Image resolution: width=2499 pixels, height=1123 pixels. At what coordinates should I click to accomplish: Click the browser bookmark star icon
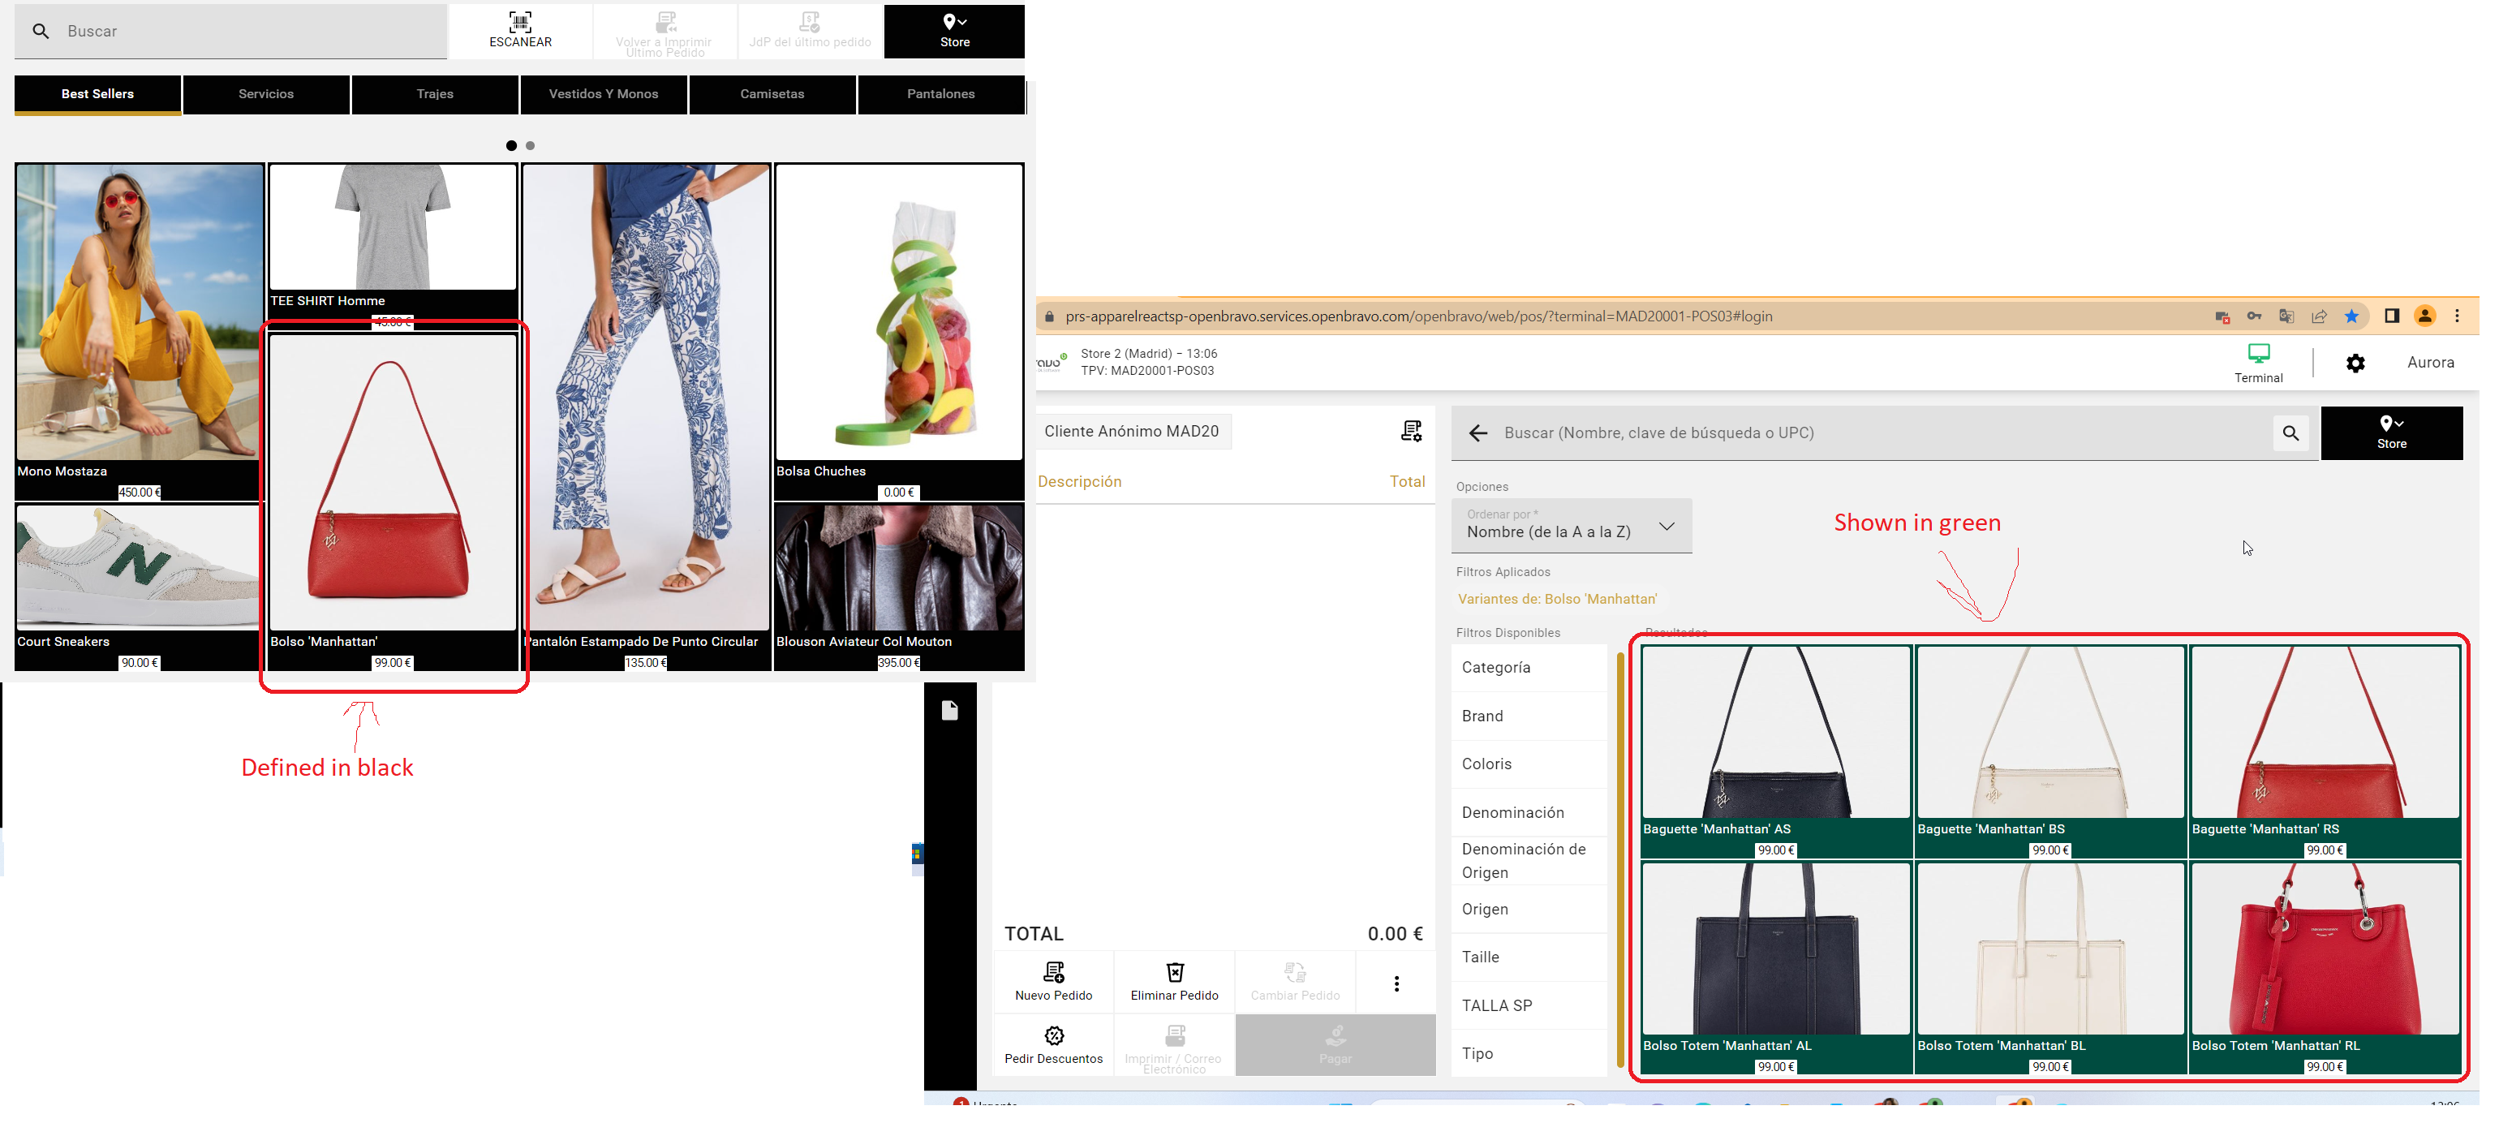(2351, 316)
